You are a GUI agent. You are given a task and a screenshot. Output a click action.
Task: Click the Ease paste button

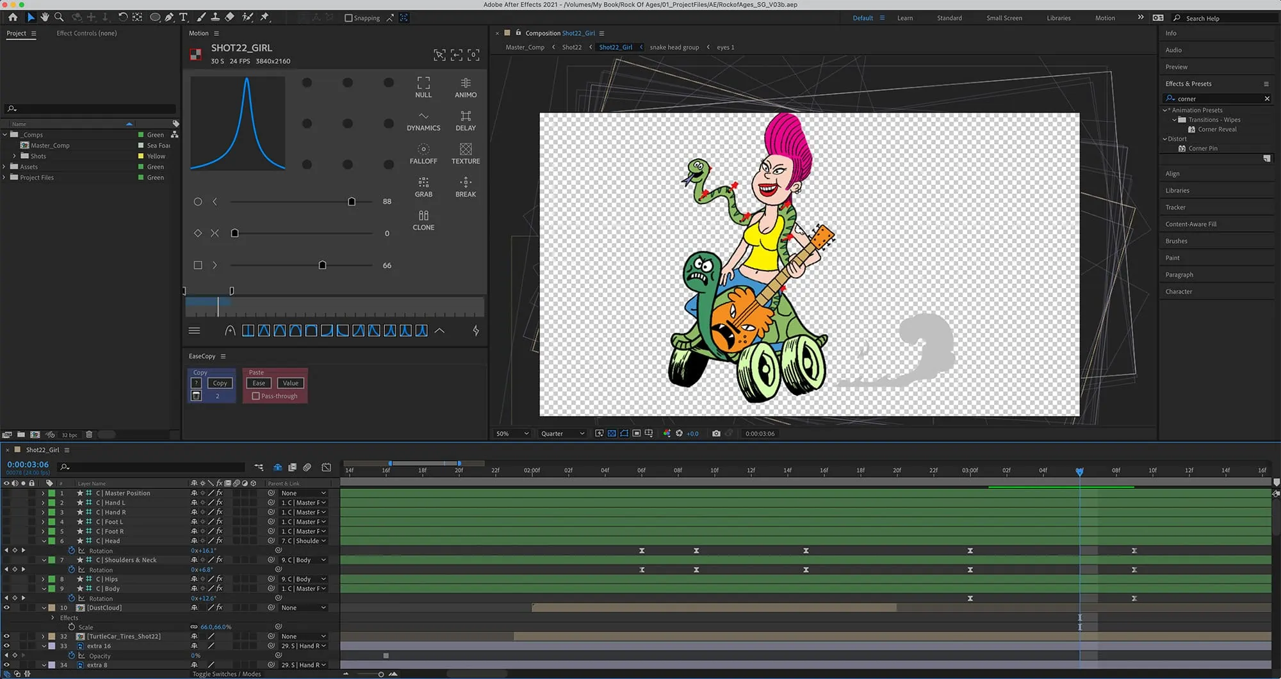[x=259, y=383]
